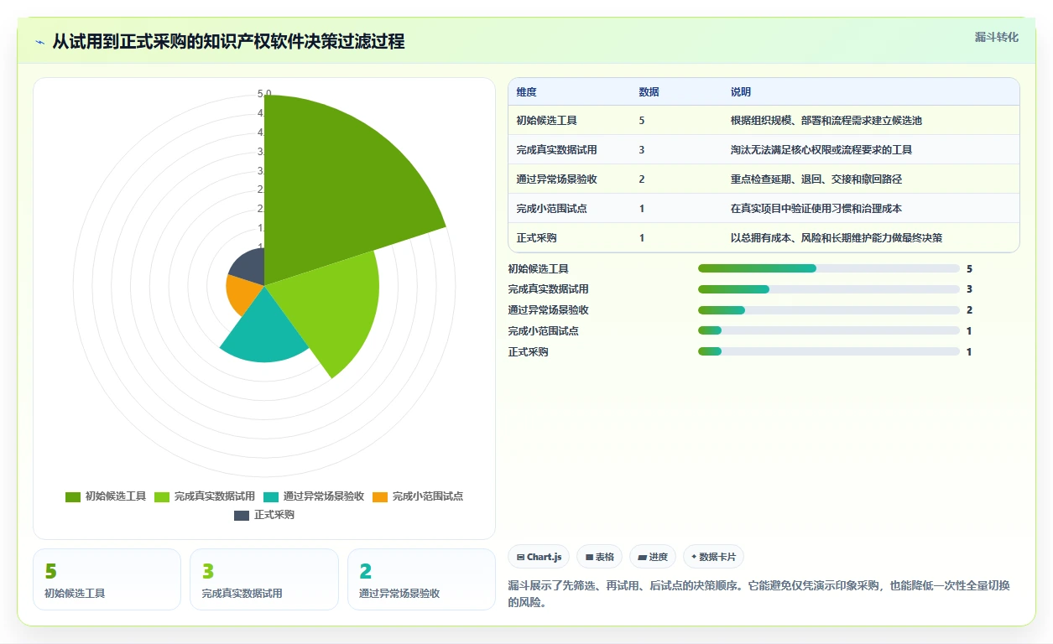The image size is (1053, 644).
Task: Click the 说明 column header
Action: pos(741,92)
